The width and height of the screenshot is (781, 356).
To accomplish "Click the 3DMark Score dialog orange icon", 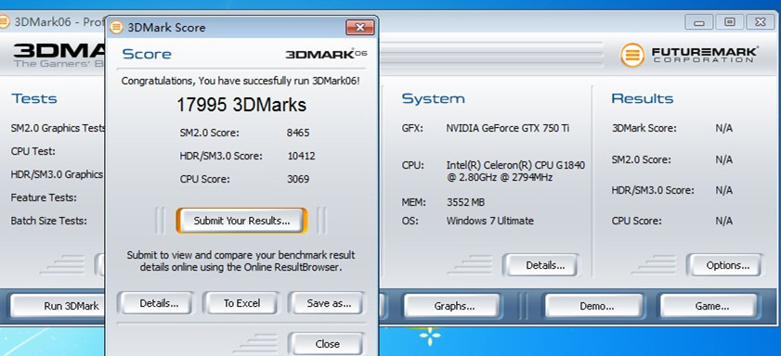I will [116, 27].
